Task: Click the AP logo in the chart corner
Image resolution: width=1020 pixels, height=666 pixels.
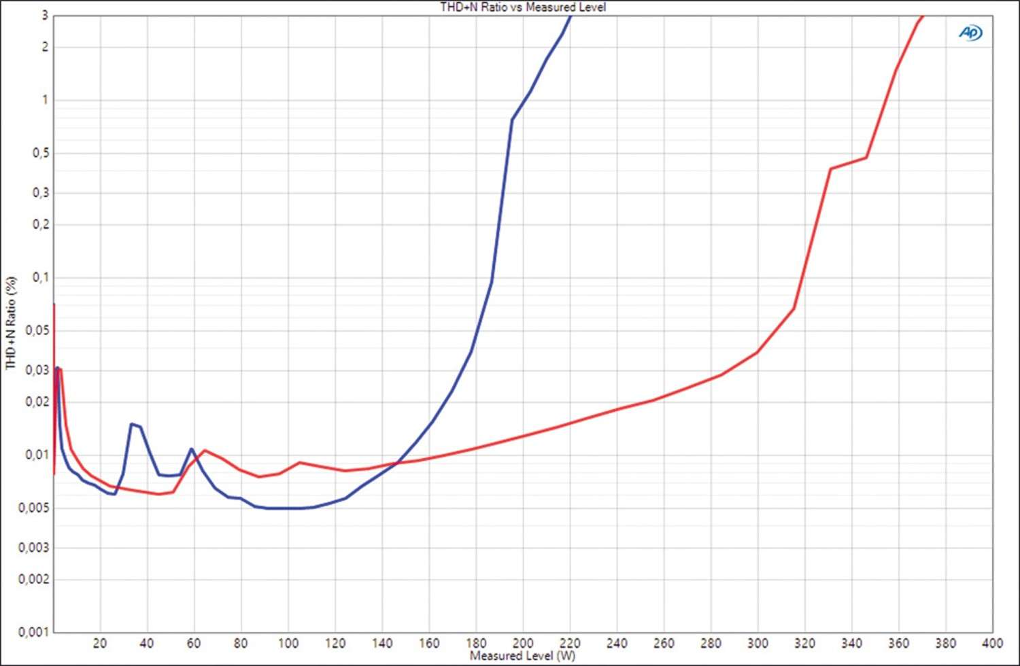Action: (970, 33)
